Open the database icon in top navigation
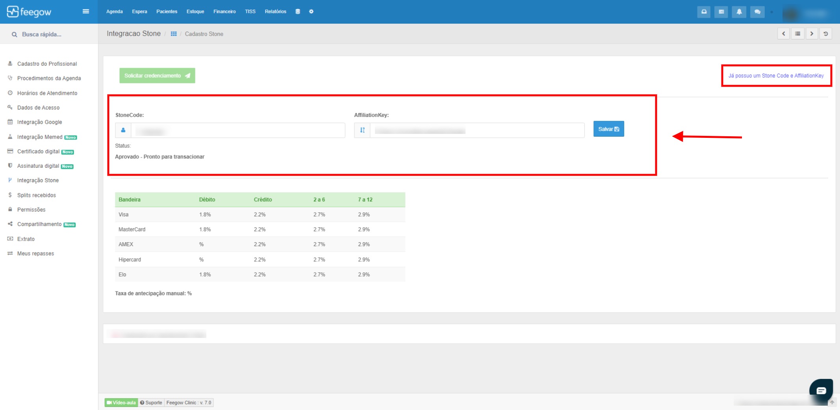This screenshot has height=410, width=840. (298, 11)
